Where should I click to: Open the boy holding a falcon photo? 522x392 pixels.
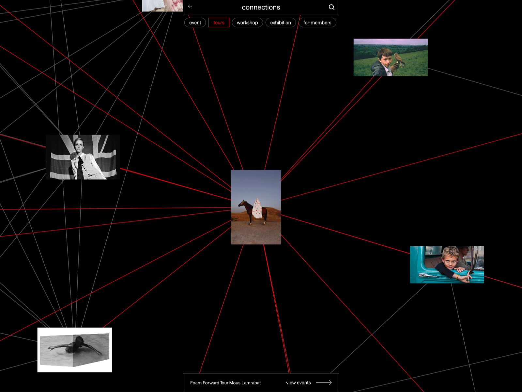[391, 57]
